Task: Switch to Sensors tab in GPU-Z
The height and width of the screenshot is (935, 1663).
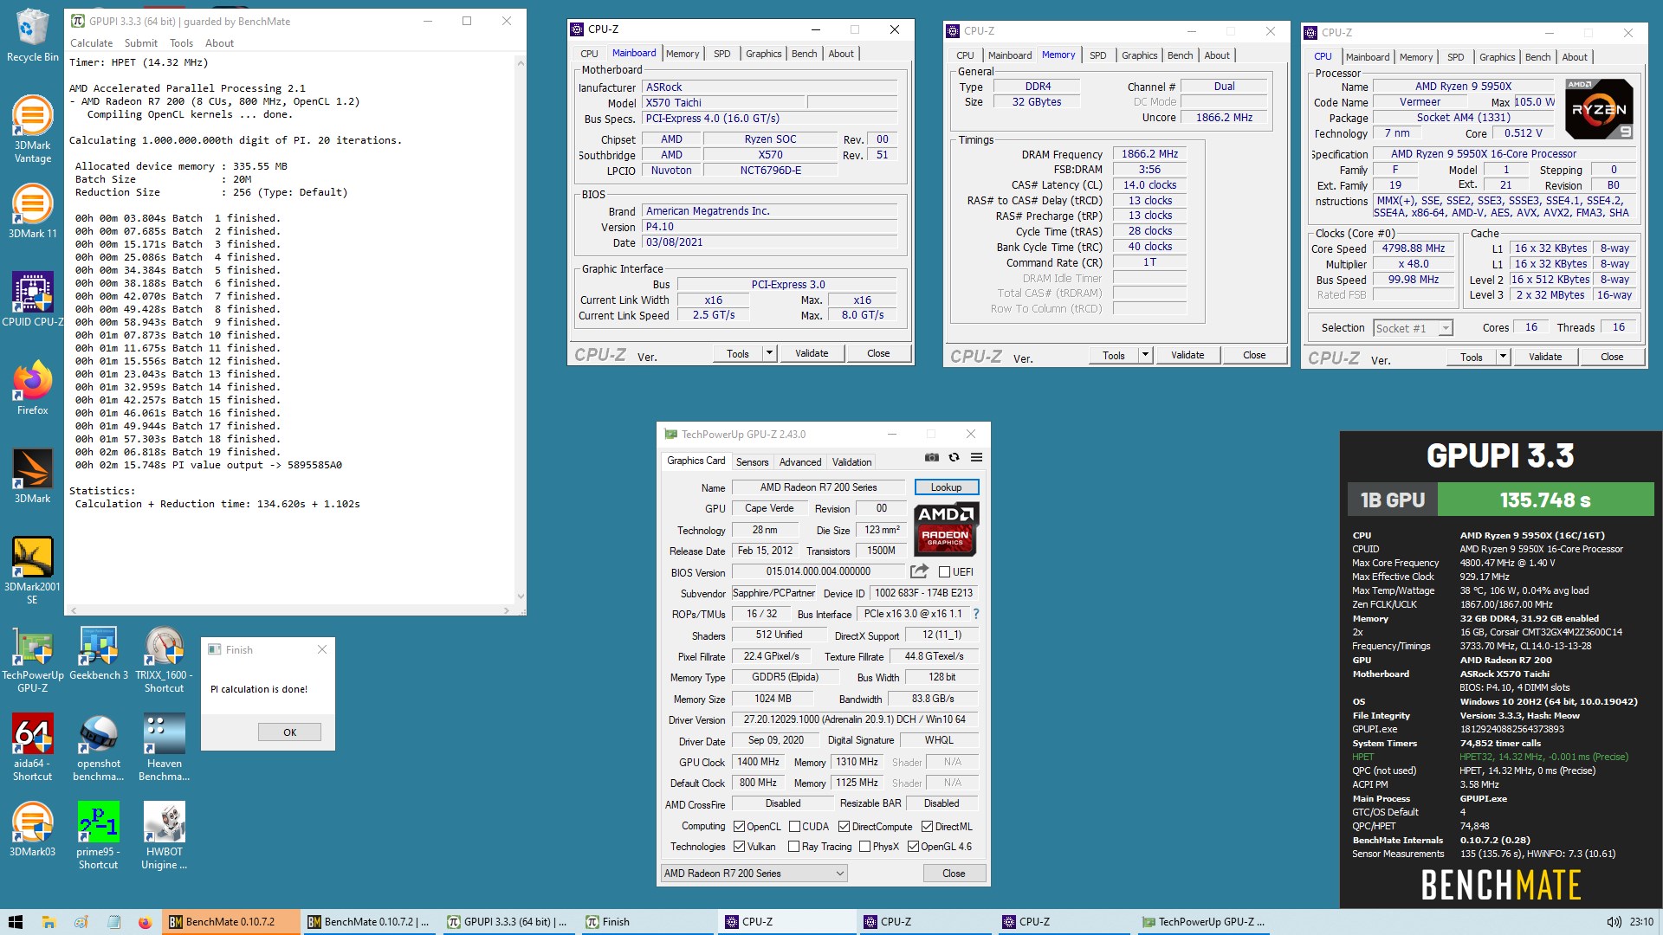Action: pyautogui.click(x=752, y=462)
